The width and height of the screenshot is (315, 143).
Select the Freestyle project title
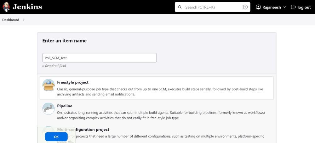(x=73, y=82)
